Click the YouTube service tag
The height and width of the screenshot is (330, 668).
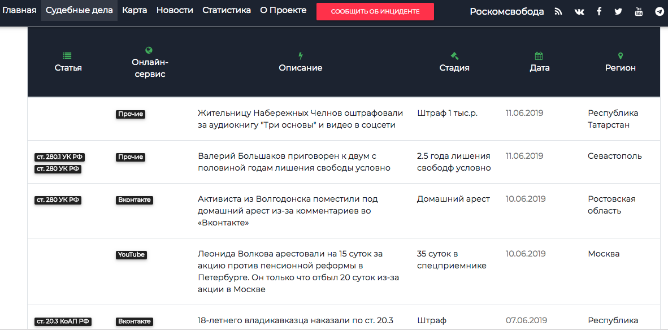(x=131, y=255)
